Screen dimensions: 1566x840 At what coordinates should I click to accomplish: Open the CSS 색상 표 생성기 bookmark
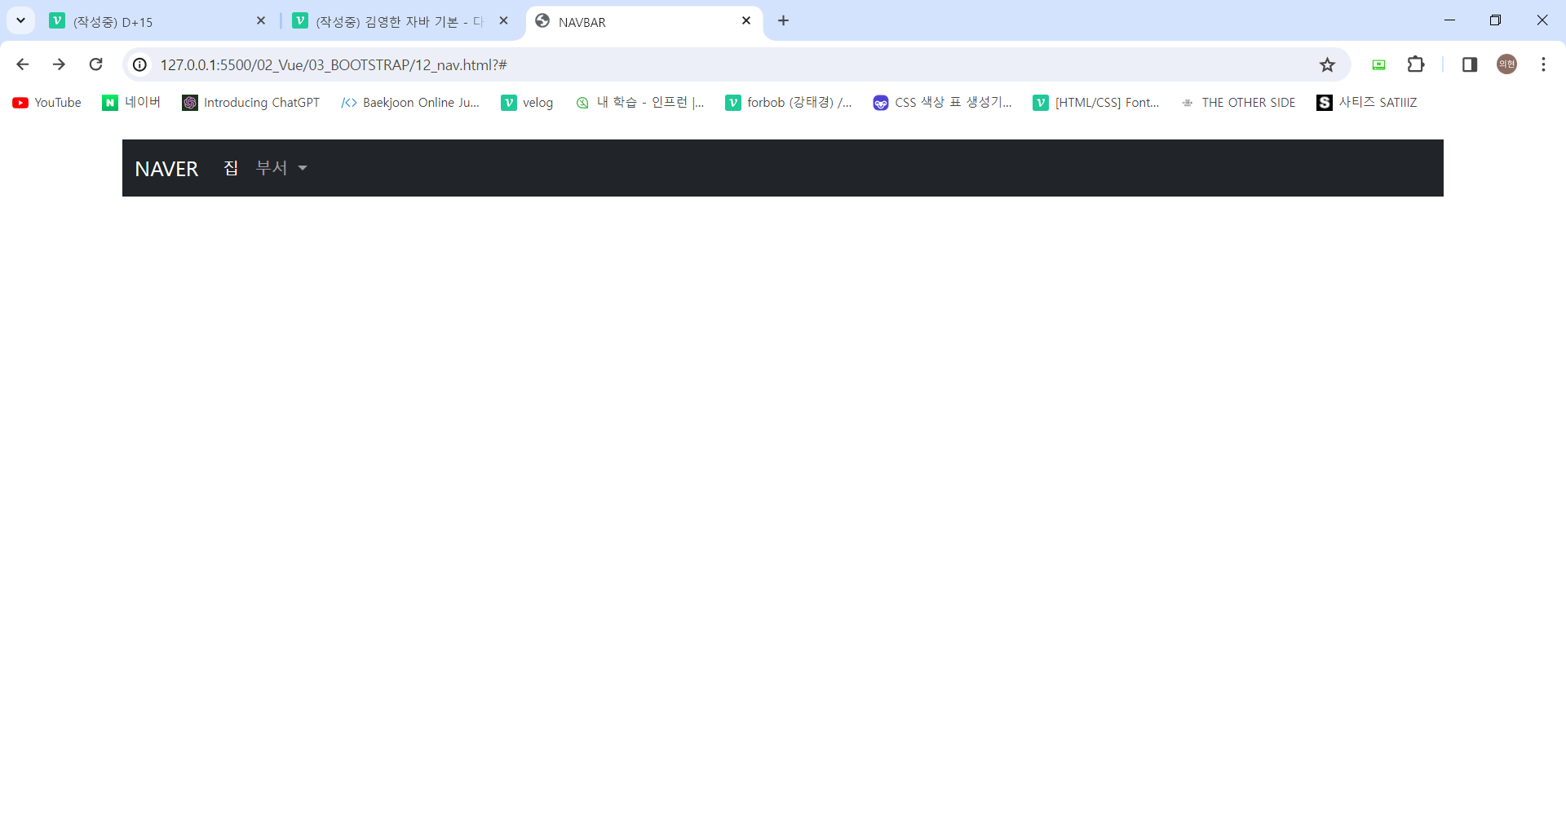tap(942, 102)
